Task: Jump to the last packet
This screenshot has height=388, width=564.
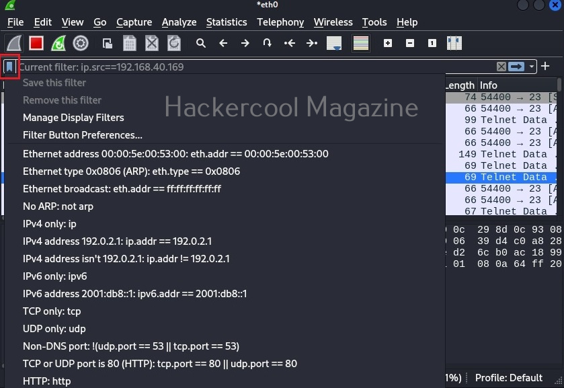Action: pos(312,44)
